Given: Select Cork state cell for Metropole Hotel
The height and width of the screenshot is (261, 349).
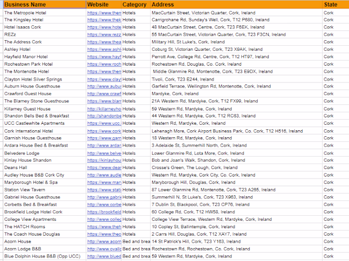Looking at the screenshot, I should 336,13.
